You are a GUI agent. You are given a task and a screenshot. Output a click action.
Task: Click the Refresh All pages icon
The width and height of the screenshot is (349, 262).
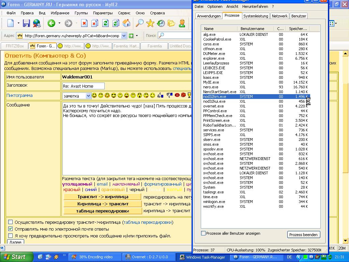116,23
